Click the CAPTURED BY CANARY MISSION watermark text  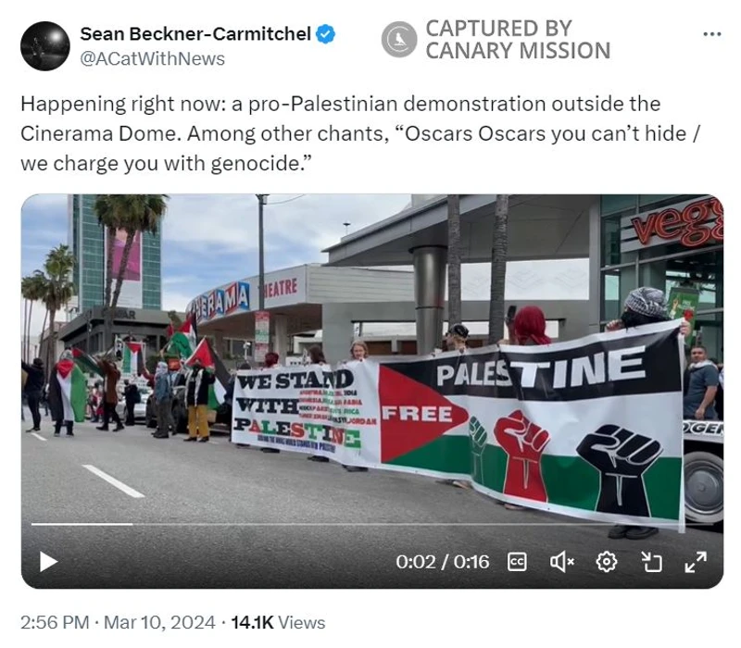tap(518, 40)
